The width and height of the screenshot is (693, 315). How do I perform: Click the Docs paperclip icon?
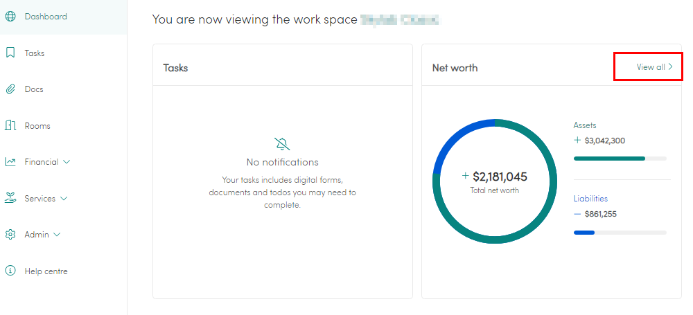(10, 89)
